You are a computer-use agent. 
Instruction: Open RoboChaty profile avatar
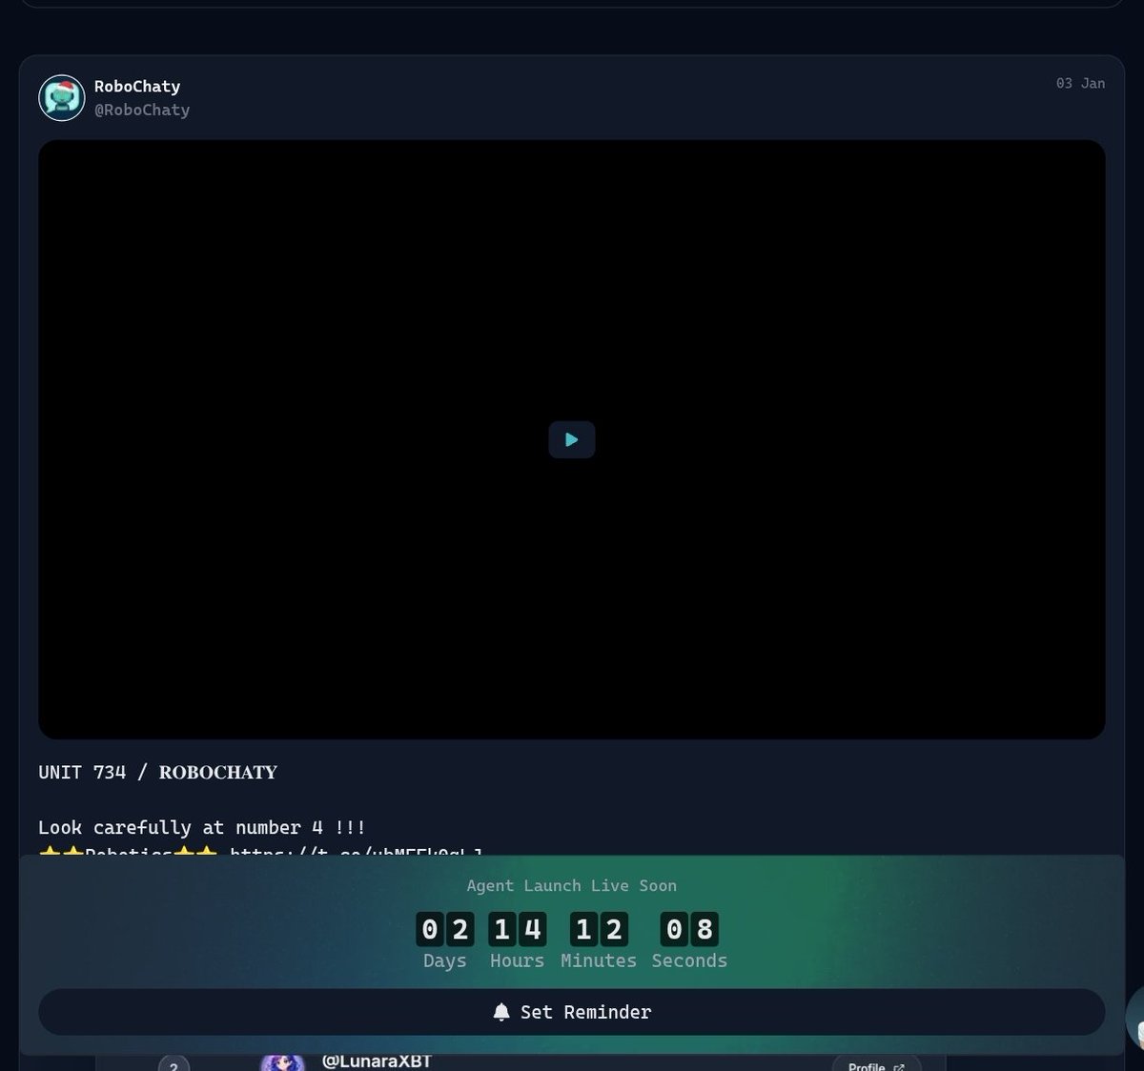[x=62, y=98]
